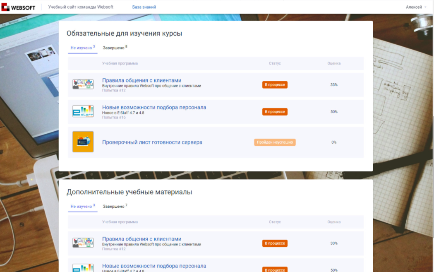The width and height of the screenshot is (434, 272).
Task: Click Попытка #16 text in mandatory courses
Action: [x=114, y=118]
